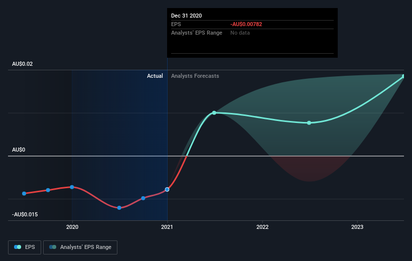Viewport: 412px width, 261px height.
Task: Click the mid-2022 forecast EPS point
Action: [x=309, y=123]
